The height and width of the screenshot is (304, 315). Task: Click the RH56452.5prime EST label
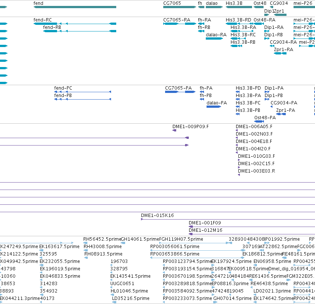(x=102, y=239)
